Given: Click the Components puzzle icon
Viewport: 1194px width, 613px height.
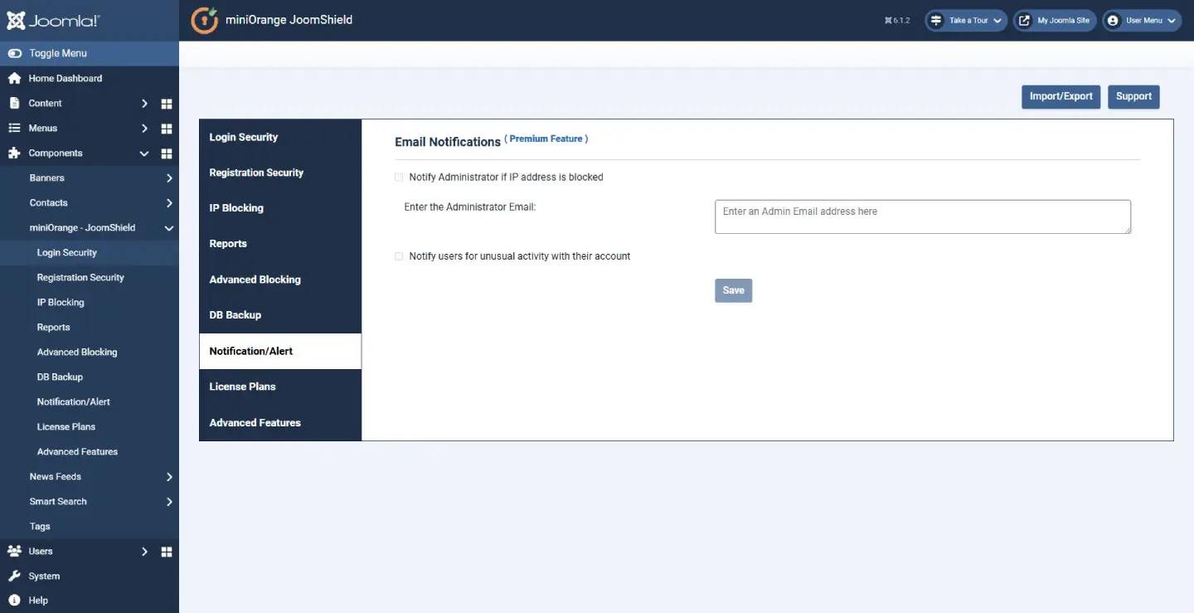Looking at the screenshot, I should pos(14,153).
